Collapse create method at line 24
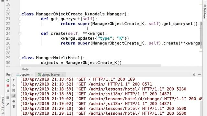The image size is (207, 116). [x=20, y=34]
